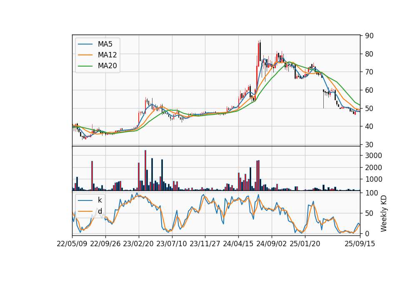Click the MA12 legend label
Viewport: 400px width, 287px height.
[x=107, y=55]
